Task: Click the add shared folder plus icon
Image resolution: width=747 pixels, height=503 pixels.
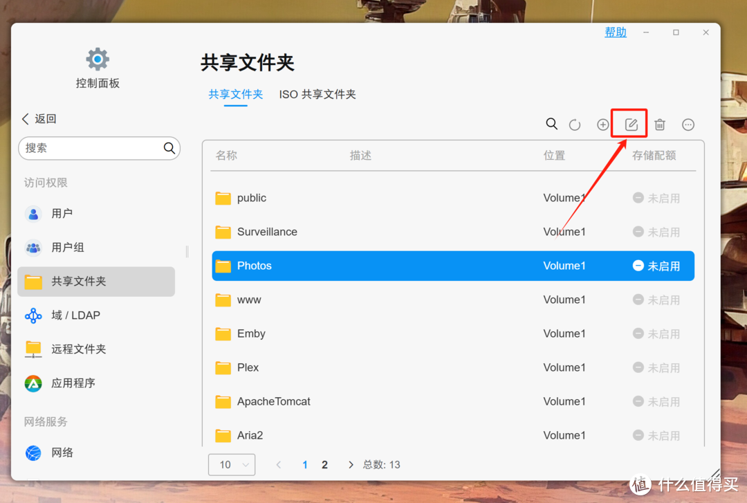Action: coord(602,125)
